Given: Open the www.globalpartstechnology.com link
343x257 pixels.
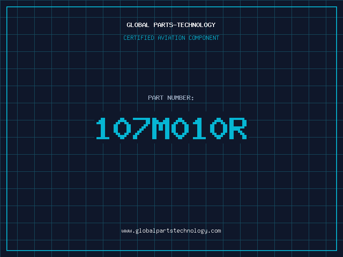Looking at the screenshot, I should tap(171, 231).
